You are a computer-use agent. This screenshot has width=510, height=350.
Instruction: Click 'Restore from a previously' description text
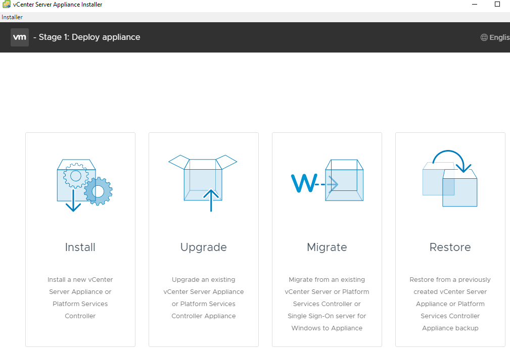(x=450, y=280)
